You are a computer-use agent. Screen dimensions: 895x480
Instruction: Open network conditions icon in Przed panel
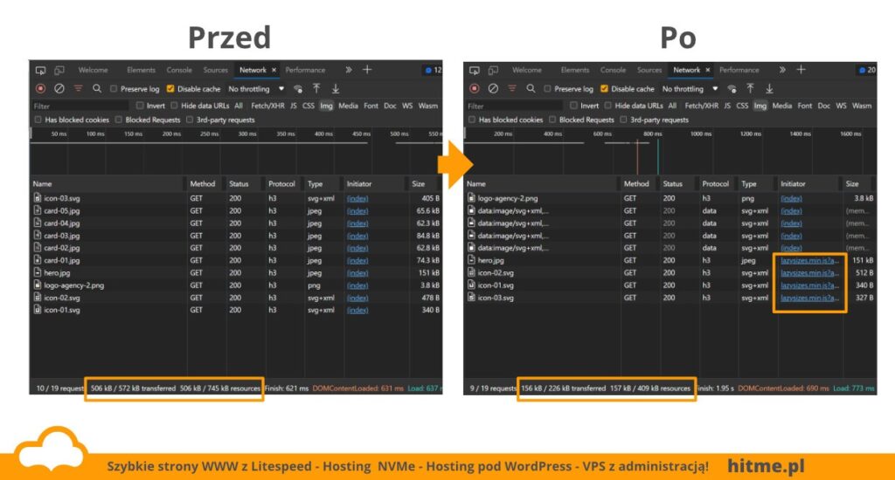298,89
